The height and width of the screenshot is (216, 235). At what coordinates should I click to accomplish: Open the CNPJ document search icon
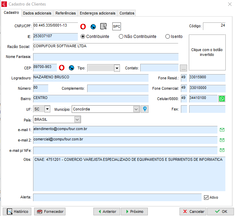[103, 27]
